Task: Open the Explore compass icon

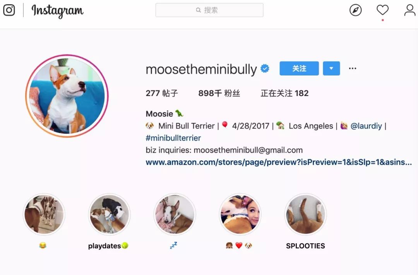Action: click(356, 10)
